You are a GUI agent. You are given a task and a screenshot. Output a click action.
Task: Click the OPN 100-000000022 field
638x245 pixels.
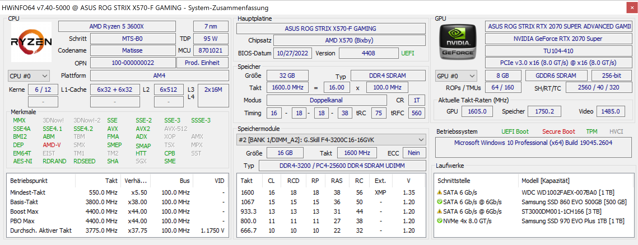(x=133, y=63)
